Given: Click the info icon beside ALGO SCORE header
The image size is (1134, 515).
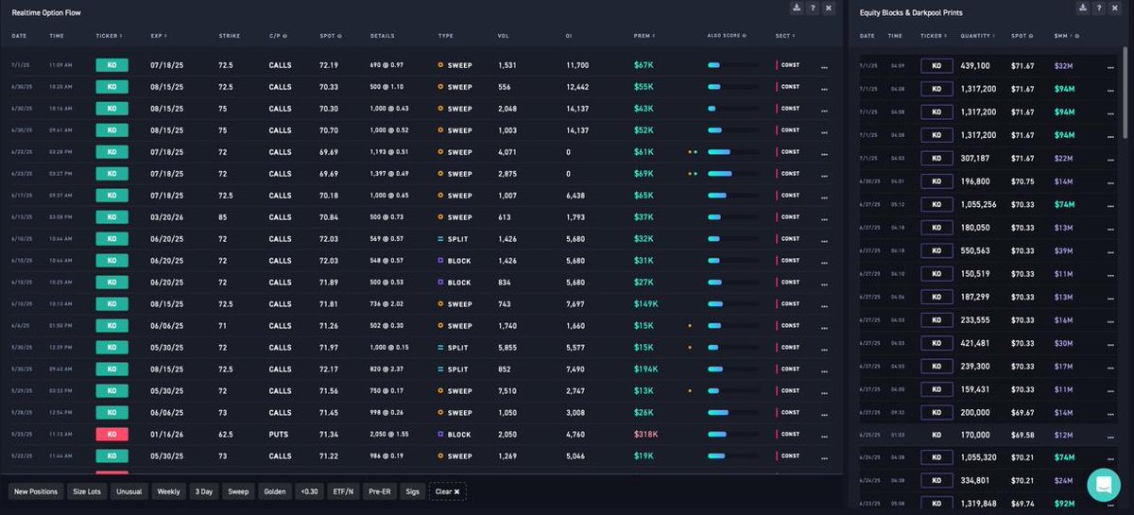Looking at the screenshot, I should tap(744, 36).
